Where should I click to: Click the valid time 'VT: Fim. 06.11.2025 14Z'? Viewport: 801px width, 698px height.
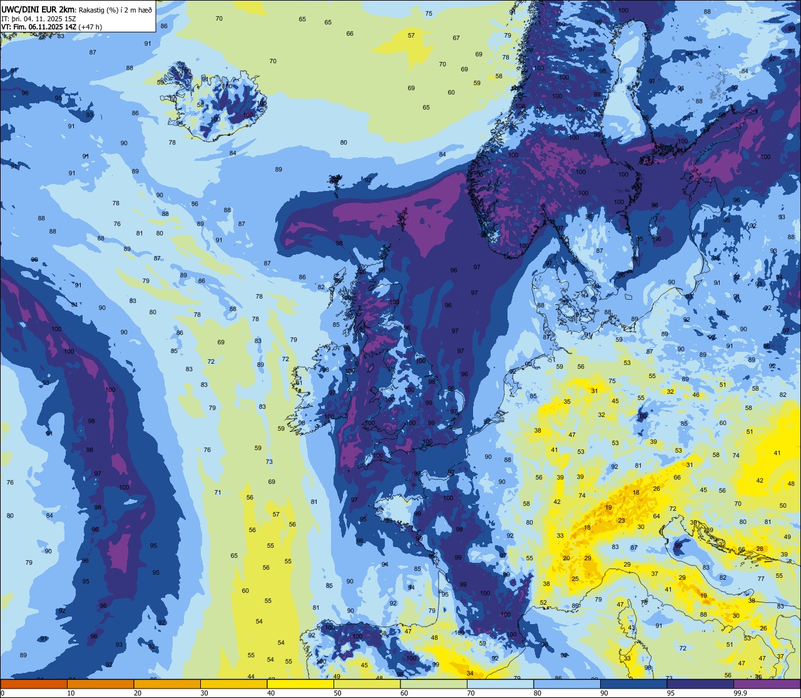tap(39, 27)
